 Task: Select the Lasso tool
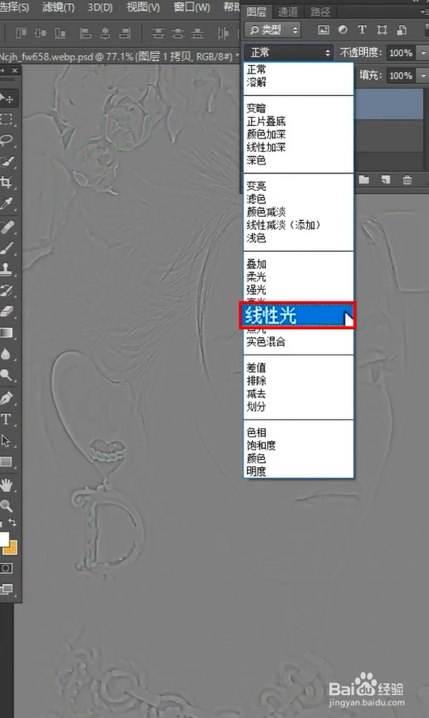6,139
